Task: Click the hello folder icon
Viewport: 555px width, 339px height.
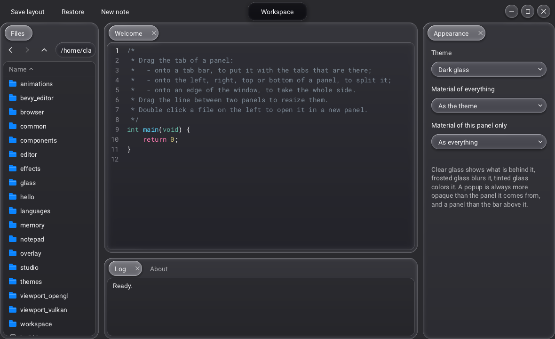Action: pyautogui.click(x=13, y=197)
